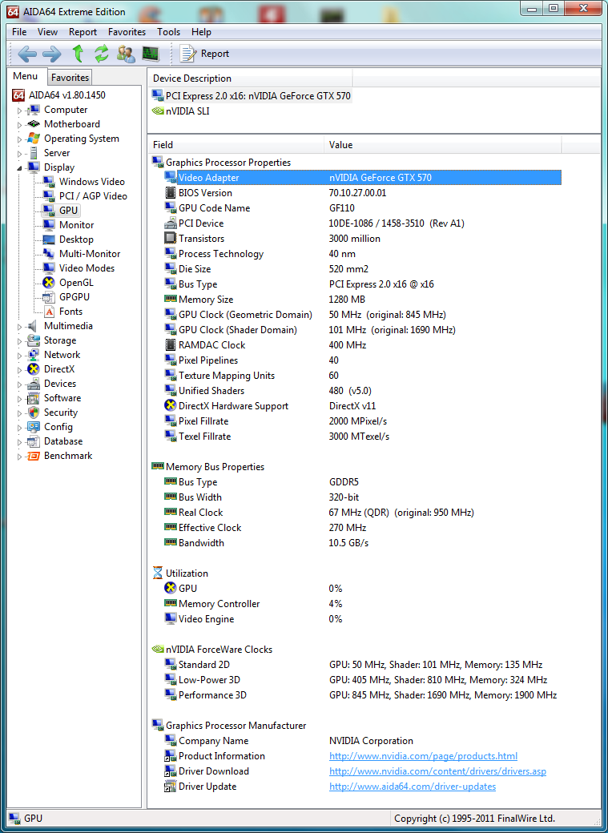Expand the Network tree node
The height and width of the screenshot is (833, 608).
click(x=20, y=356)
